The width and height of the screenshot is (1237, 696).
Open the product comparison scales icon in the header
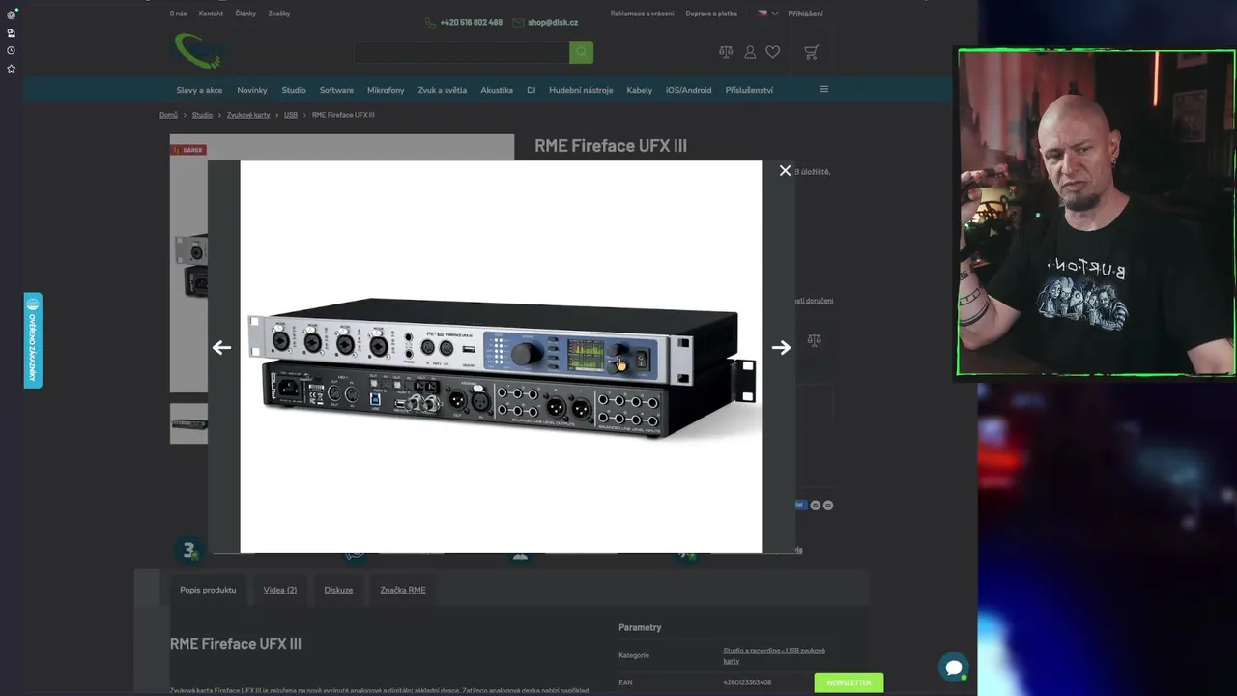click(x=726, y=52)
